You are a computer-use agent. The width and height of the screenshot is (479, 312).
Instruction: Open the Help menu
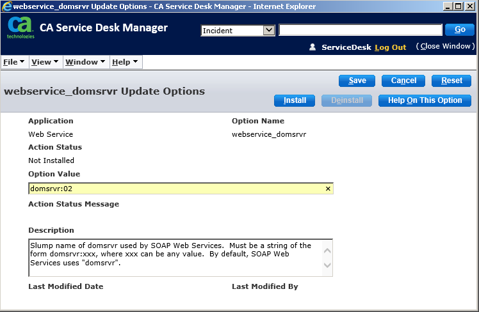126,62
